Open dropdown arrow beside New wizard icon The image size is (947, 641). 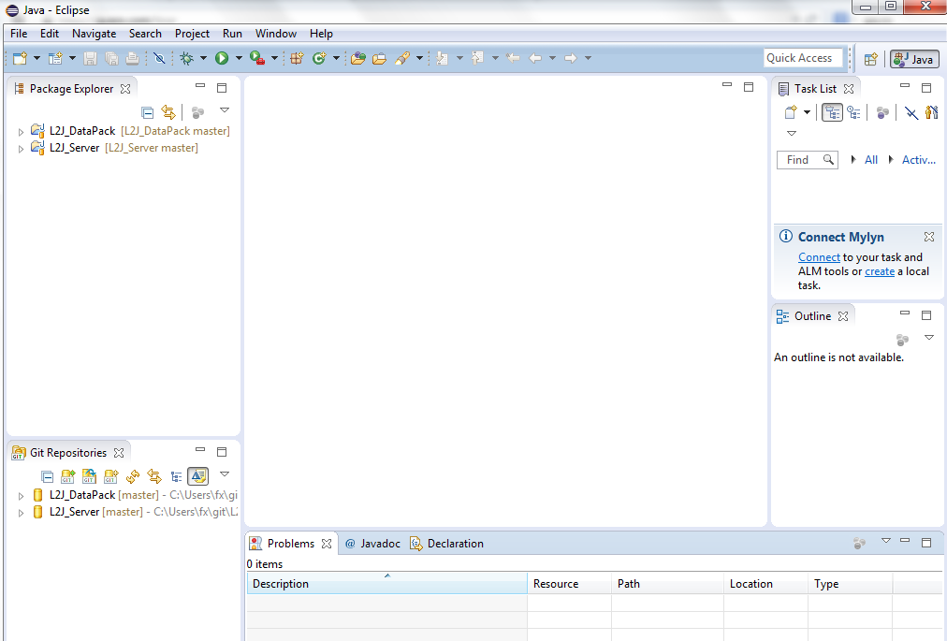click(x=36, y=58)
